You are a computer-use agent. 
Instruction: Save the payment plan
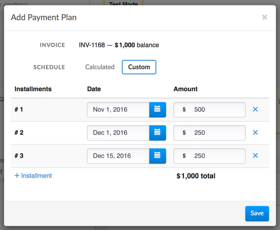point(257,213)
